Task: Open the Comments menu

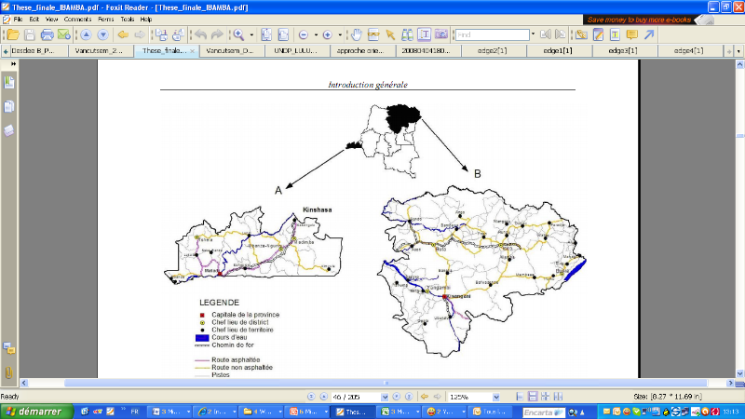Action: pyautogui.click(x=76, y=19)
